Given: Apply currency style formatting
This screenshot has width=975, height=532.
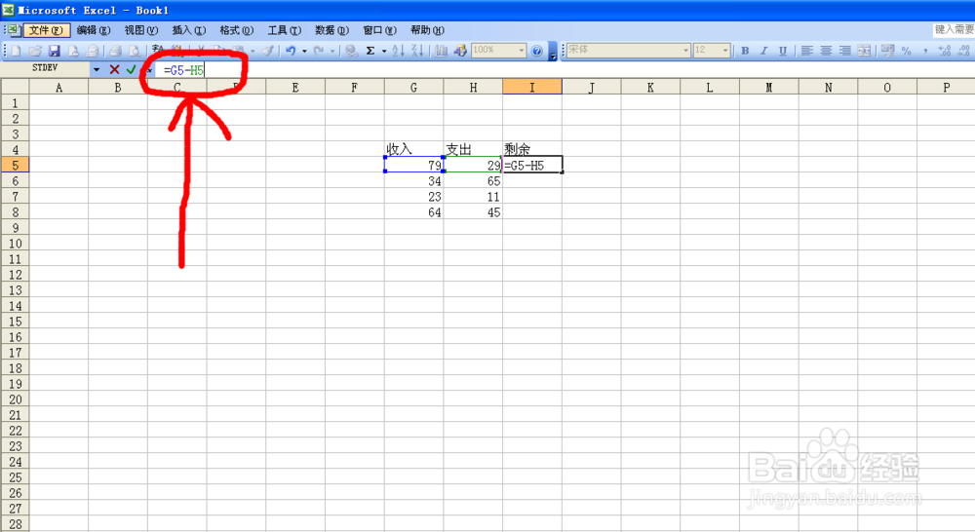Looking at the screenshot, I should (x=887, y=51).
